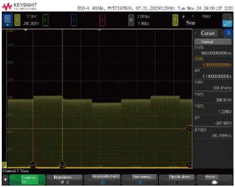
Task: Click the channel 1 ground level indicator
Action: (x=4, y=165)
